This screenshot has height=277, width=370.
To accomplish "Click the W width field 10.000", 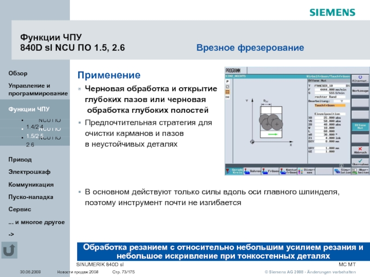I will click(x=325, y=128).
